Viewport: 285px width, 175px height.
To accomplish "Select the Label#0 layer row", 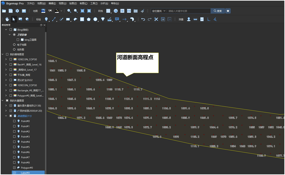I will [28, 173].
